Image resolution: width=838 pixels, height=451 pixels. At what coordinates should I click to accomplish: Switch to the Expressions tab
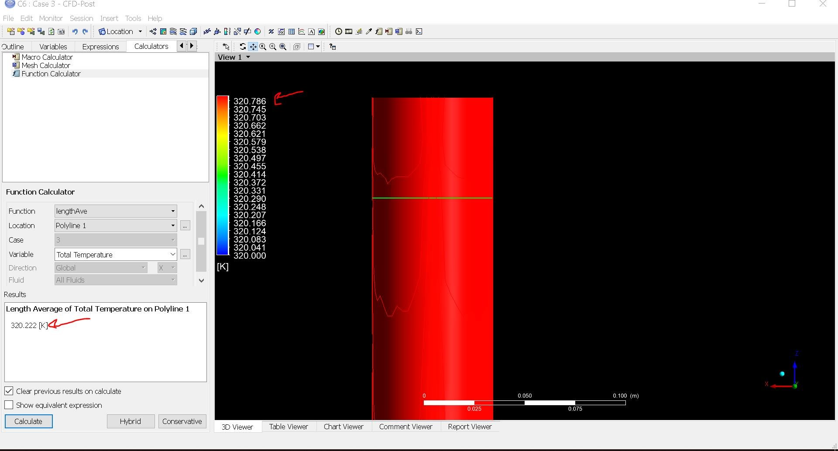(100, 47)
